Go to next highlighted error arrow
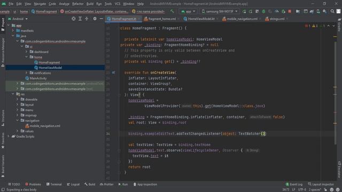 pyautogui.click(x=333, y=26)
